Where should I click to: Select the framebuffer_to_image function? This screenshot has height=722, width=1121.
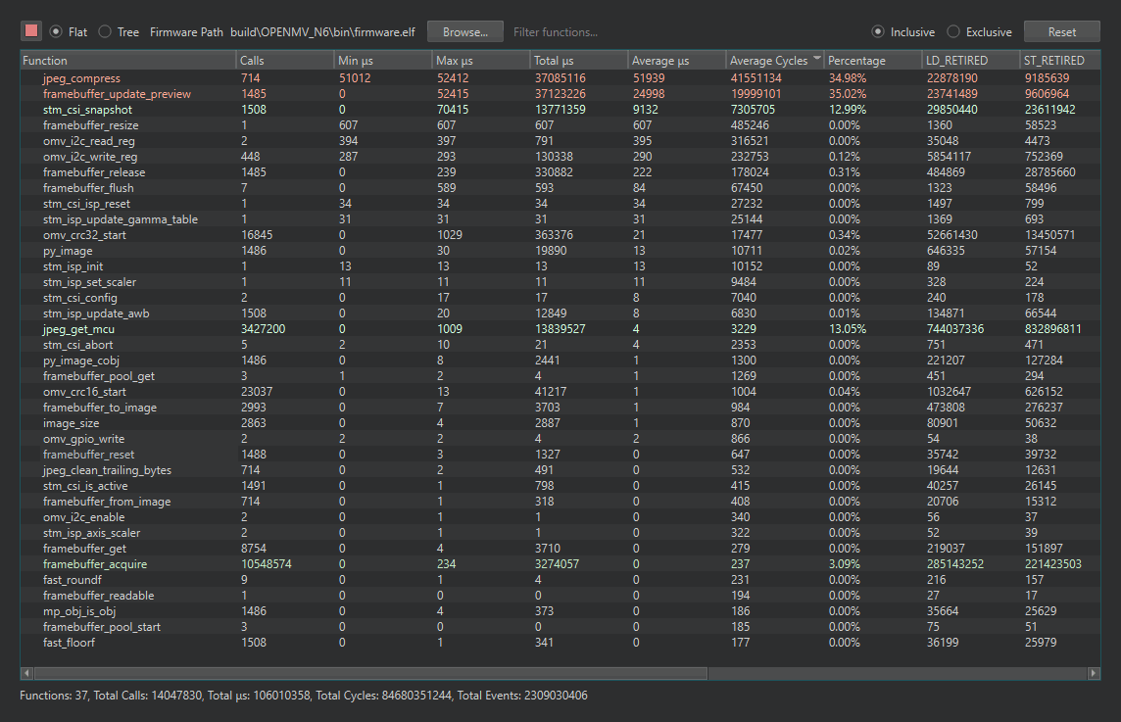pos(560,408)
